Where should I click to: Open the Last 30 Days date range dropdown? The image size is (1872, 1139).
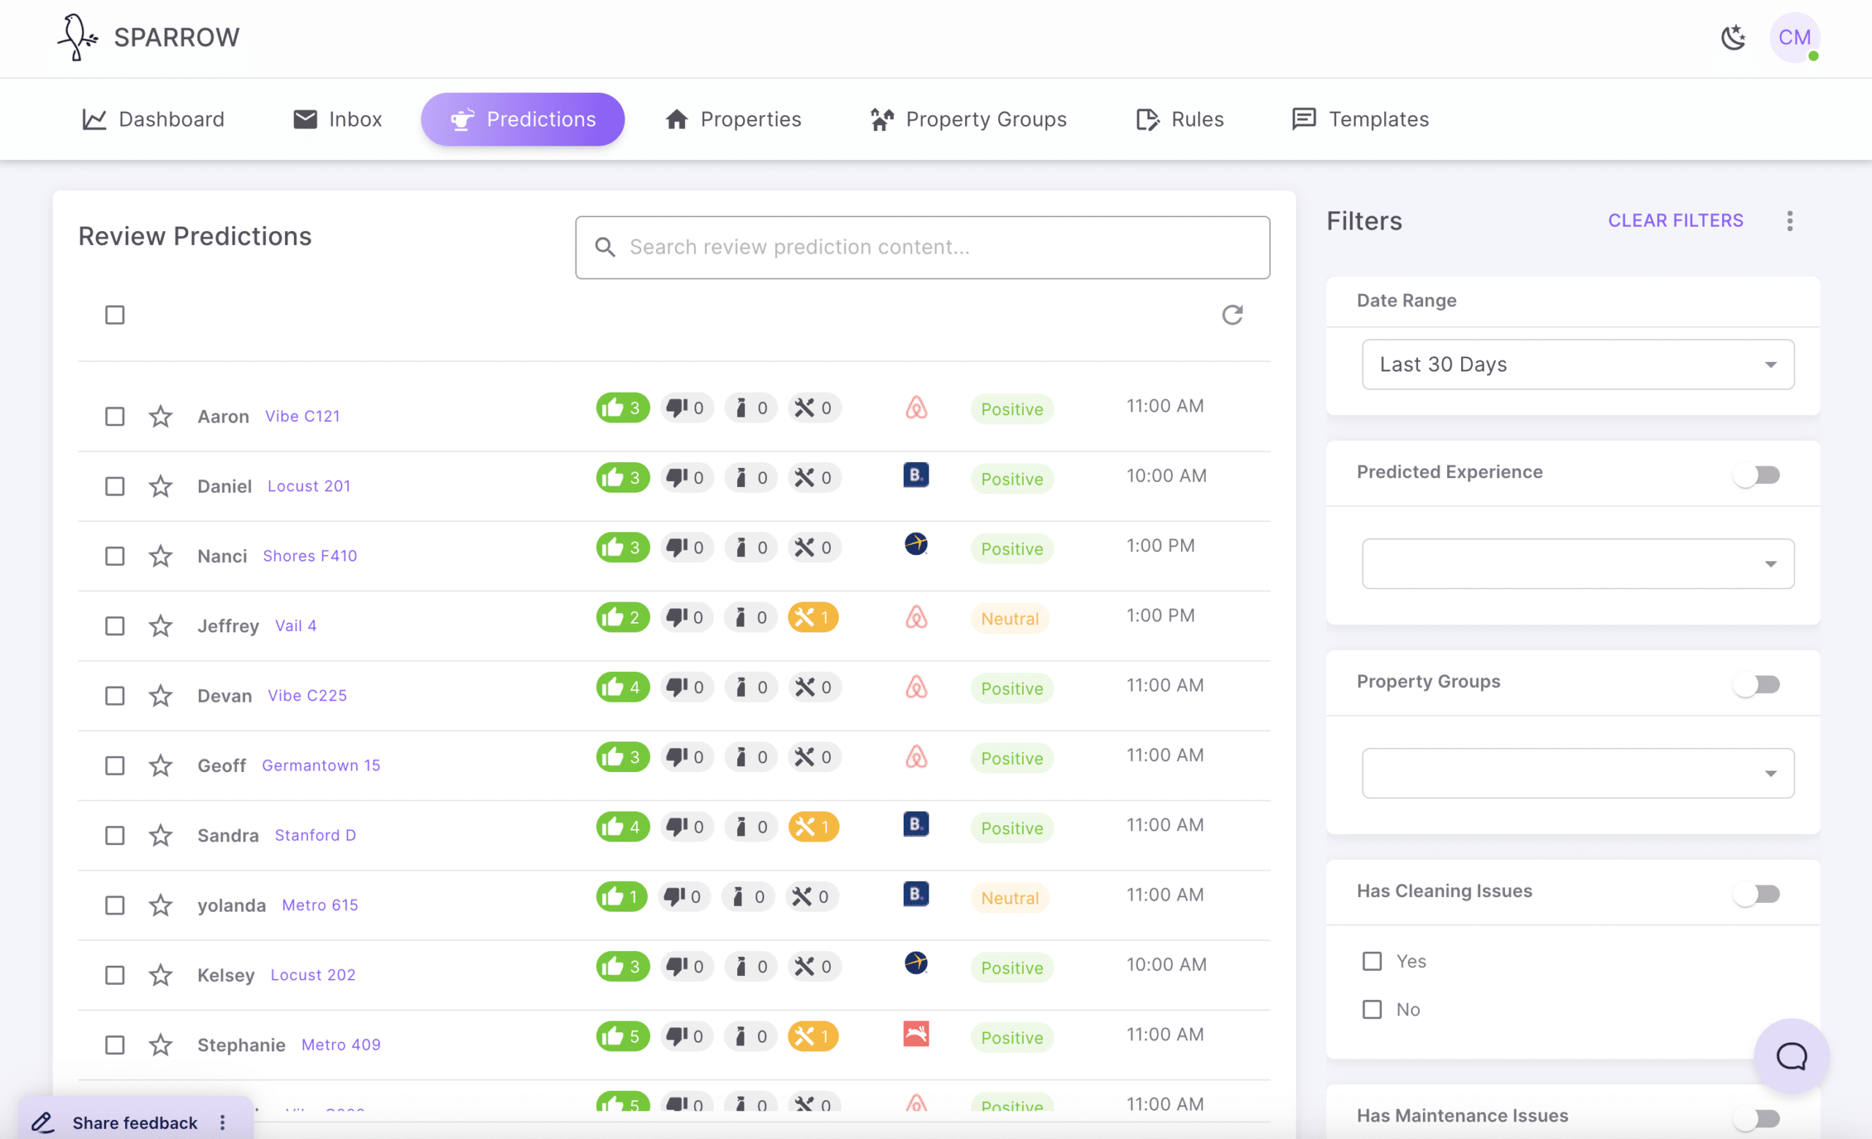click(x=1578, y=365)
